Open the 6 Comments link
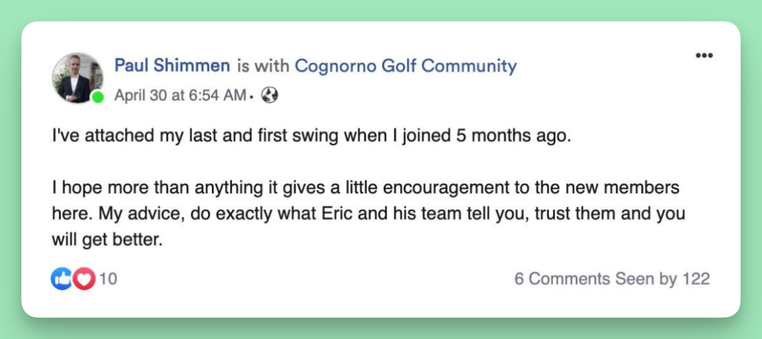The height and width of the screenshot is (339, 762). [x=561, y=279]
